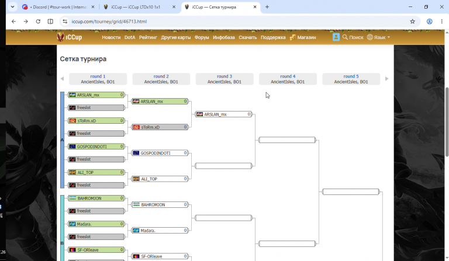Select Madara. in round 2
This screenshot has width=449, height=261.
160,231
